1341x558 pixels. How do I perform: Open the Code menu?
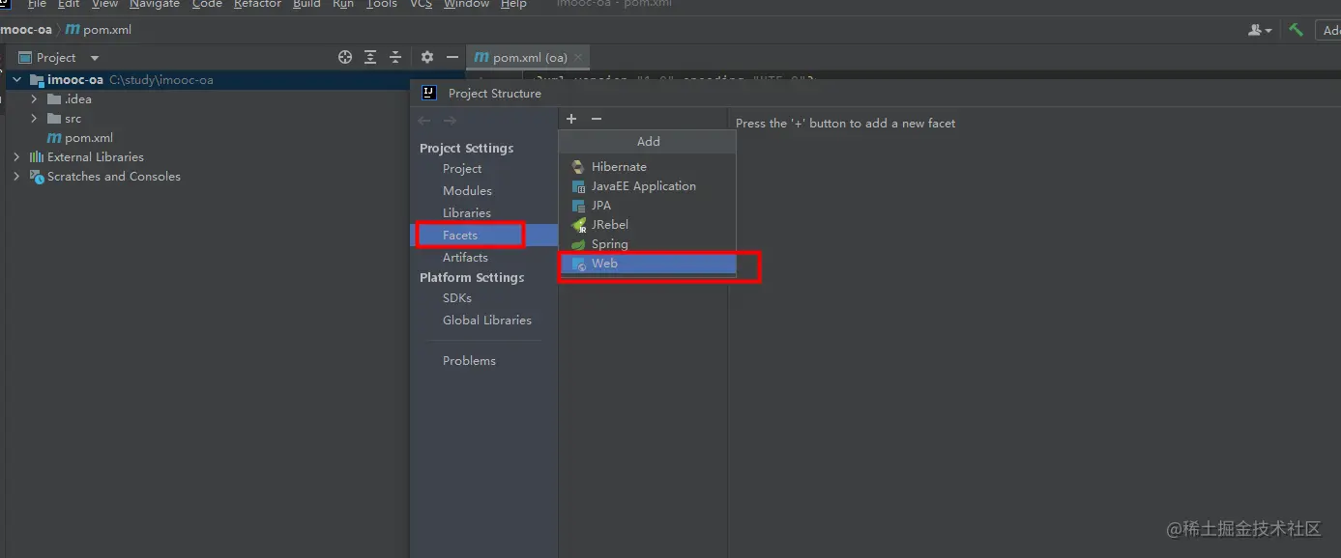tap(207, 4)
